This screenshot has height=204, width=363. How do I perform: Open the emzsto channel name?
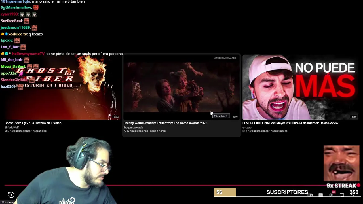pos(247,127)
